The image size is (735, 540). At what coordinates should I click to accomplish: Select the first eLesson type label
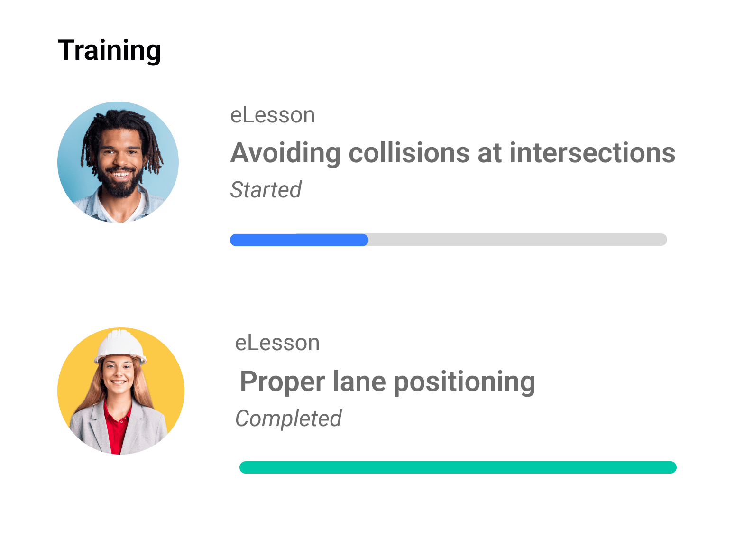coord(273,115)
